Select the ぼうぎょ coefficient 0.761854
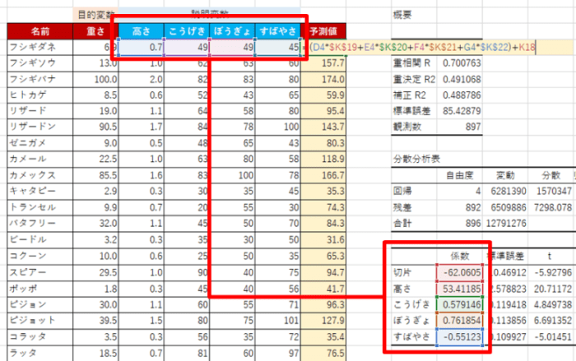This screenshot has width=576, height=361. tap(459, 320)
